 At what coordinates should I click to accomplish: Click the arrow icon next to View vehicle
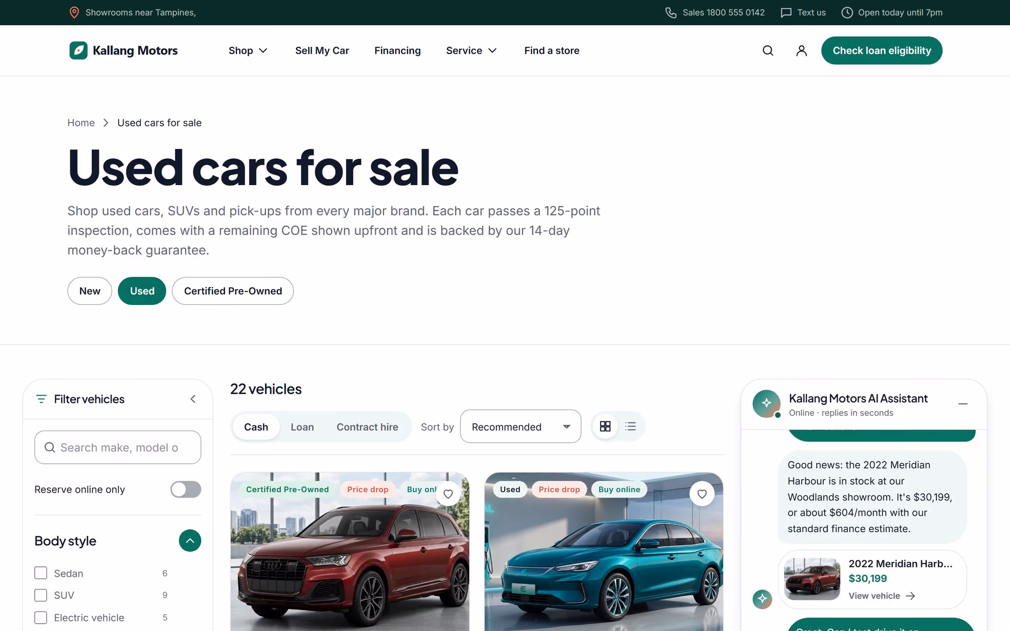pos(911,596)
